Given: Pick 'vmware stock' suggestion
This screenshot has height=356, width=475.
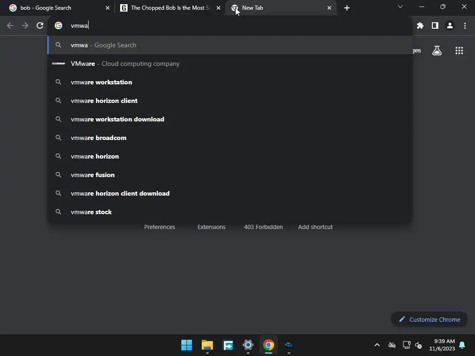Looking at the screenshot, I should pos(230,212).
